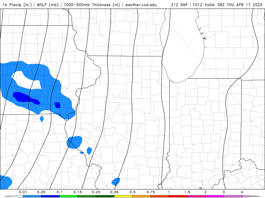
Task: Click the "1000-500mb Thickness (m)" label
Action: 92,5
